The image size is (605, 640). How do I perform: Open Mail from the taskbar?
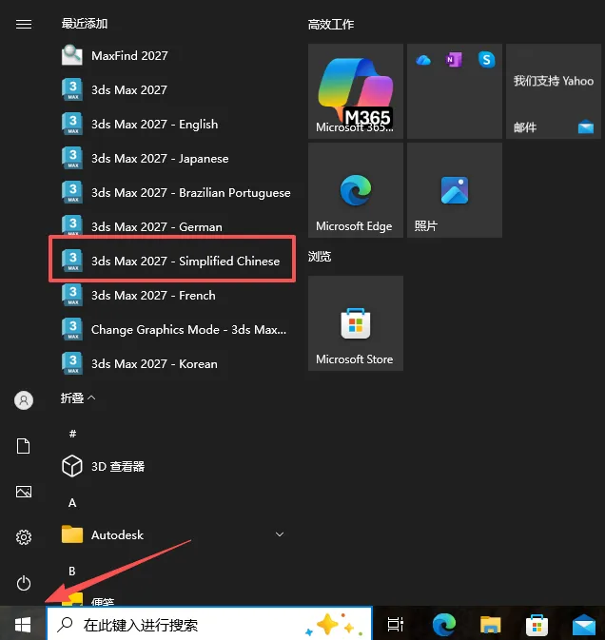point(584,625)
